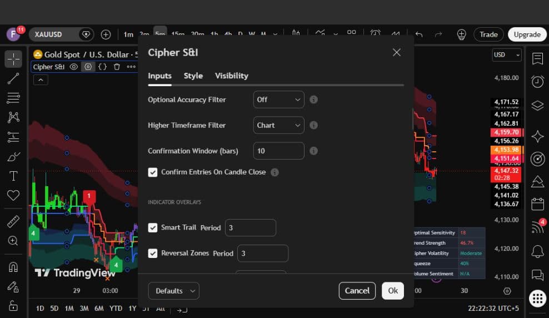Expand Optional Accuracy Filter dropdown
This screenshot has width=549, height=318.
point(279,100)
